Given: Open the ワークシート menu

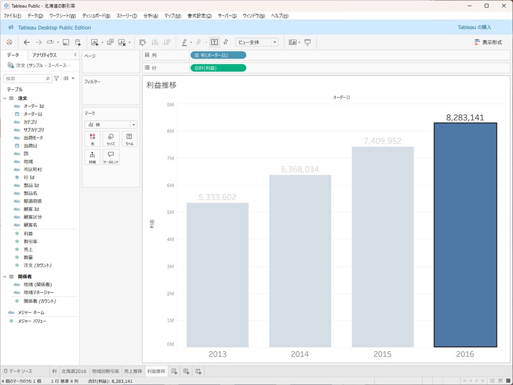Looking at the screenshot, I should [63, 16].
